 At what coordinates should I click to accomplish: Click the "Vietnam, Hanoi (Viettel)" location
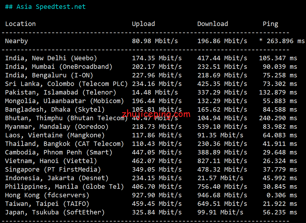pos(51,161)
